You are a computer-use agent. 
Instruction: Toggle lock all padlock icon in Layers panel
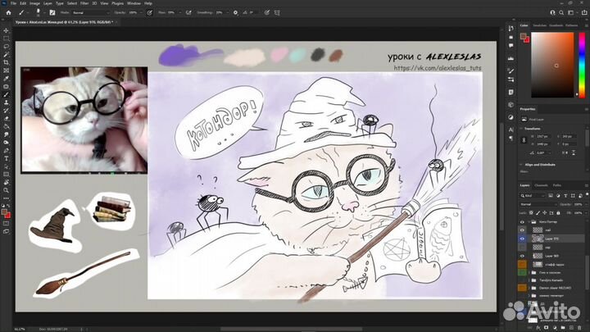pos(558,212)
